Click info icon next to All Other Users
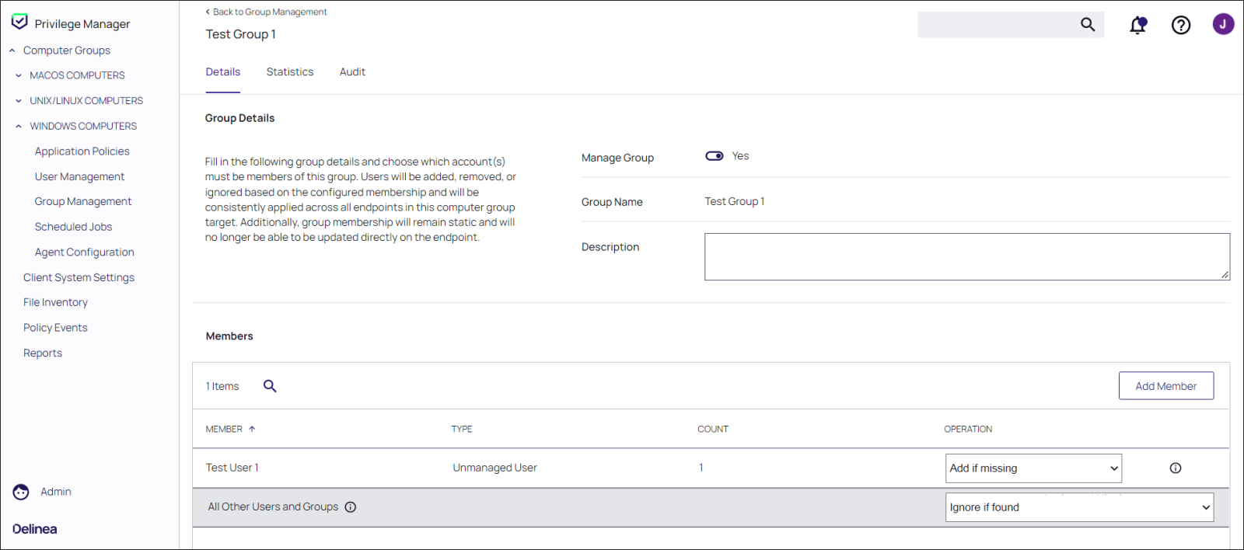This screenshot has height=550, width=1244. click(x=351, y=507)
